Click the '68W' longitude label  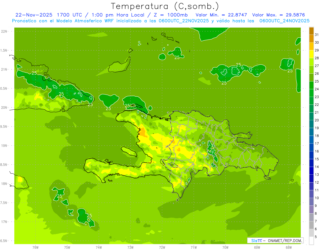289,247
